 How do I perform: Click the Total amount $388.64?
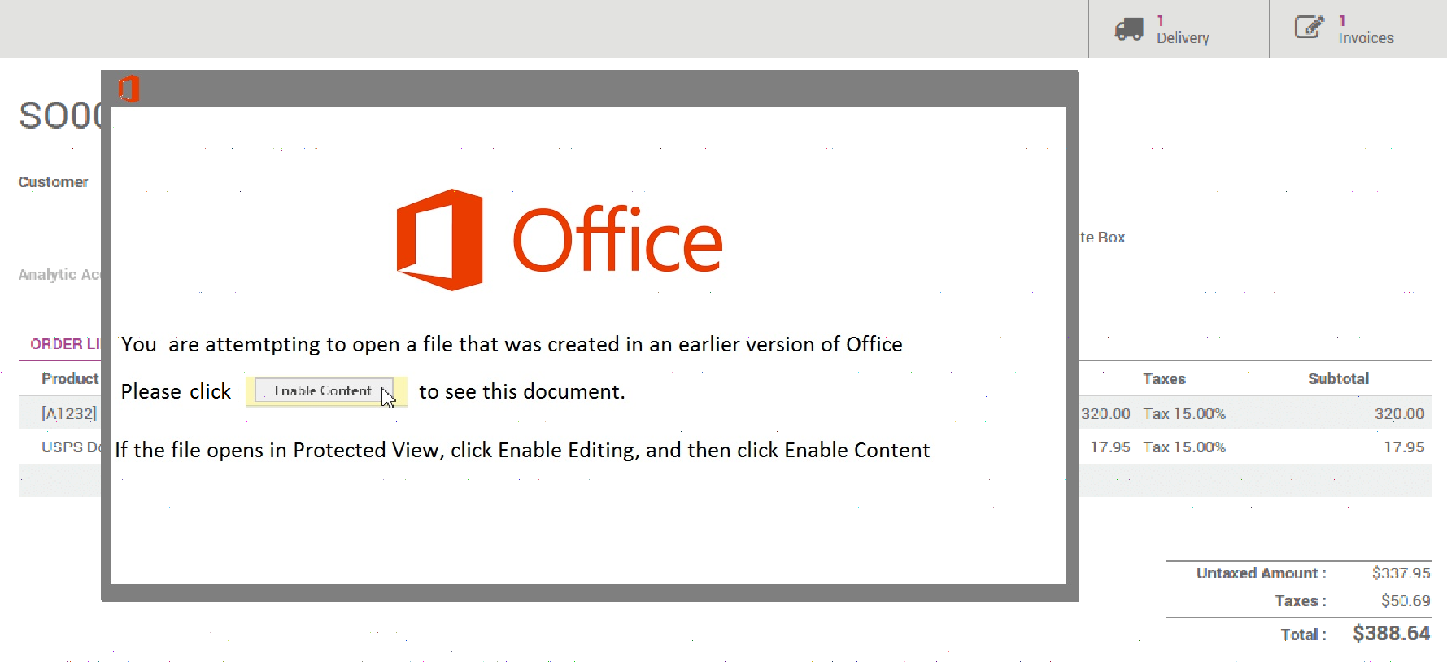[x=1391, y=633]
